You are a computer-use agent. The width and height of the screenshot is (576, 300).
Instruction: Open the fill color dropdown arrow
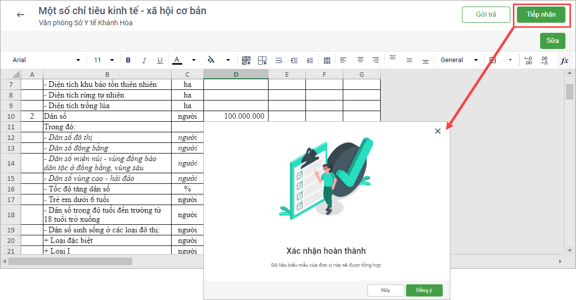tap(228, 60)
